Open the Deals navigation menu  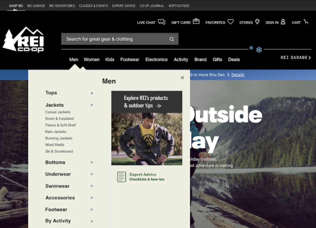tap(234, 59)
